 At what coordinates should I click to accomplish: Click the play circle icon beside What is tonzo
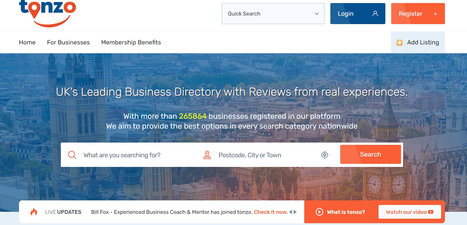pyautogui.click(x=319, y=212)
